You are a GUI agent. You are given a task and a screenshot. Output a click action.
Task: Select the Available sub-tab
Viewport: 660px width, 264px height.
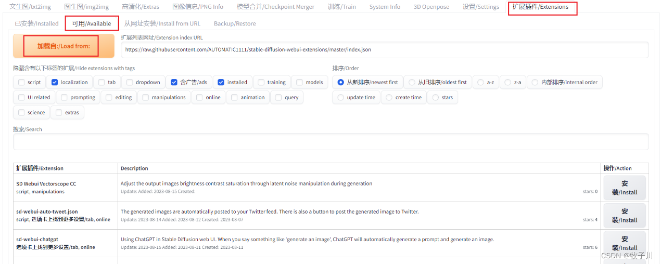pos(92,23)
